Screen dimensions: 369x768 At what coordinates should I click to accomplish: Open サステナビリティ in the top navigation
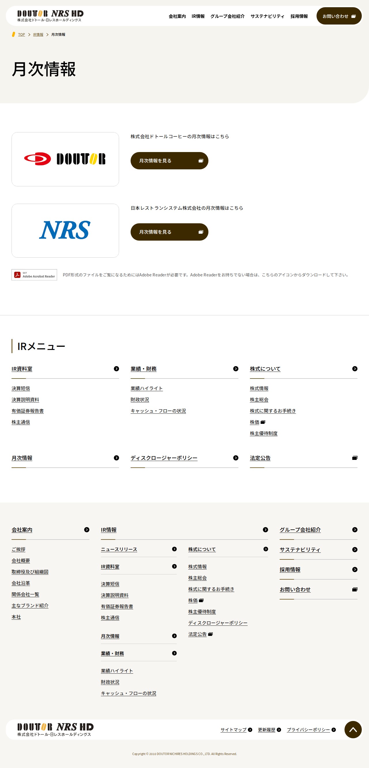pos(268,16)
